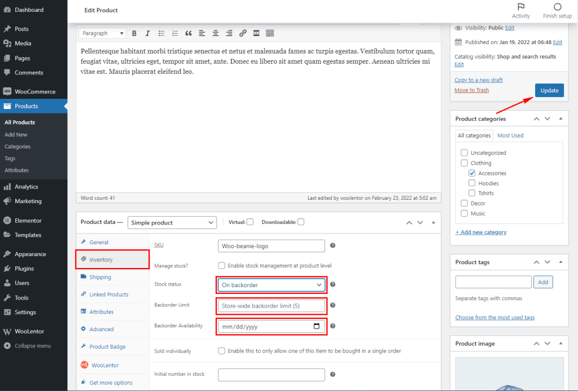This screenshot has height=391, width=578.
Task: Insert a bulleted list in the editor
Action: (160, 33)
